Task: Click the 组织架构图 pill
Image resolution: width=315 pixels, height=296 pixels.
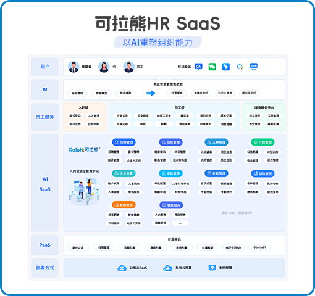Action: [180, 160]
